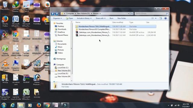Expand path arrow after filmora in address bar
The width and height of the screenshot is (193, 108).
click(100, 13)
